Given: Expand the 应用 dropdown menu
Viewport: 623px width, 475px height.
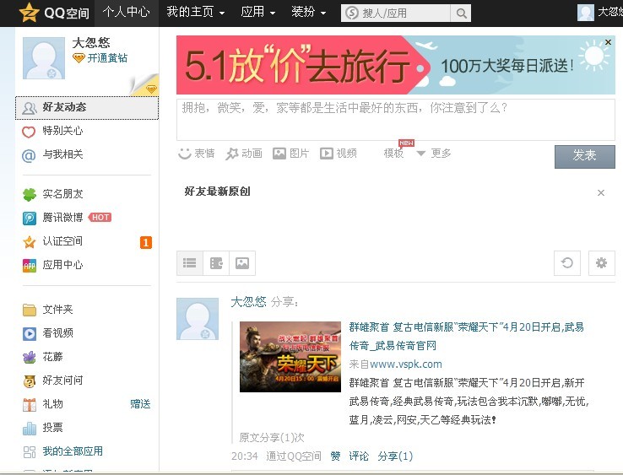Looking at the screenshot, I should [x=257, y=13].
